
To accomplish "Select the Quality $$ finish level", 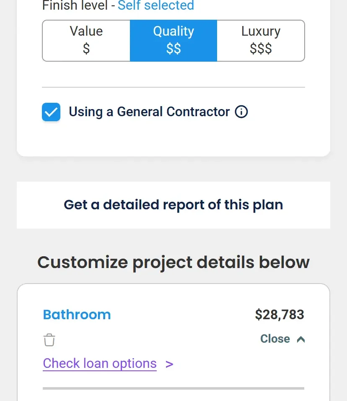I will [x=173, y=40].
